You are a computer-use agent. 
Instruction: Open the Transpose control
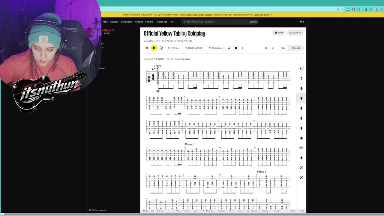216,48
